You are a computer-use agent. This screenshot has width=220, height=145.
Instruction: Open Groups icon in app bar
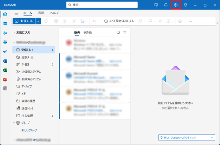point(5,42)
